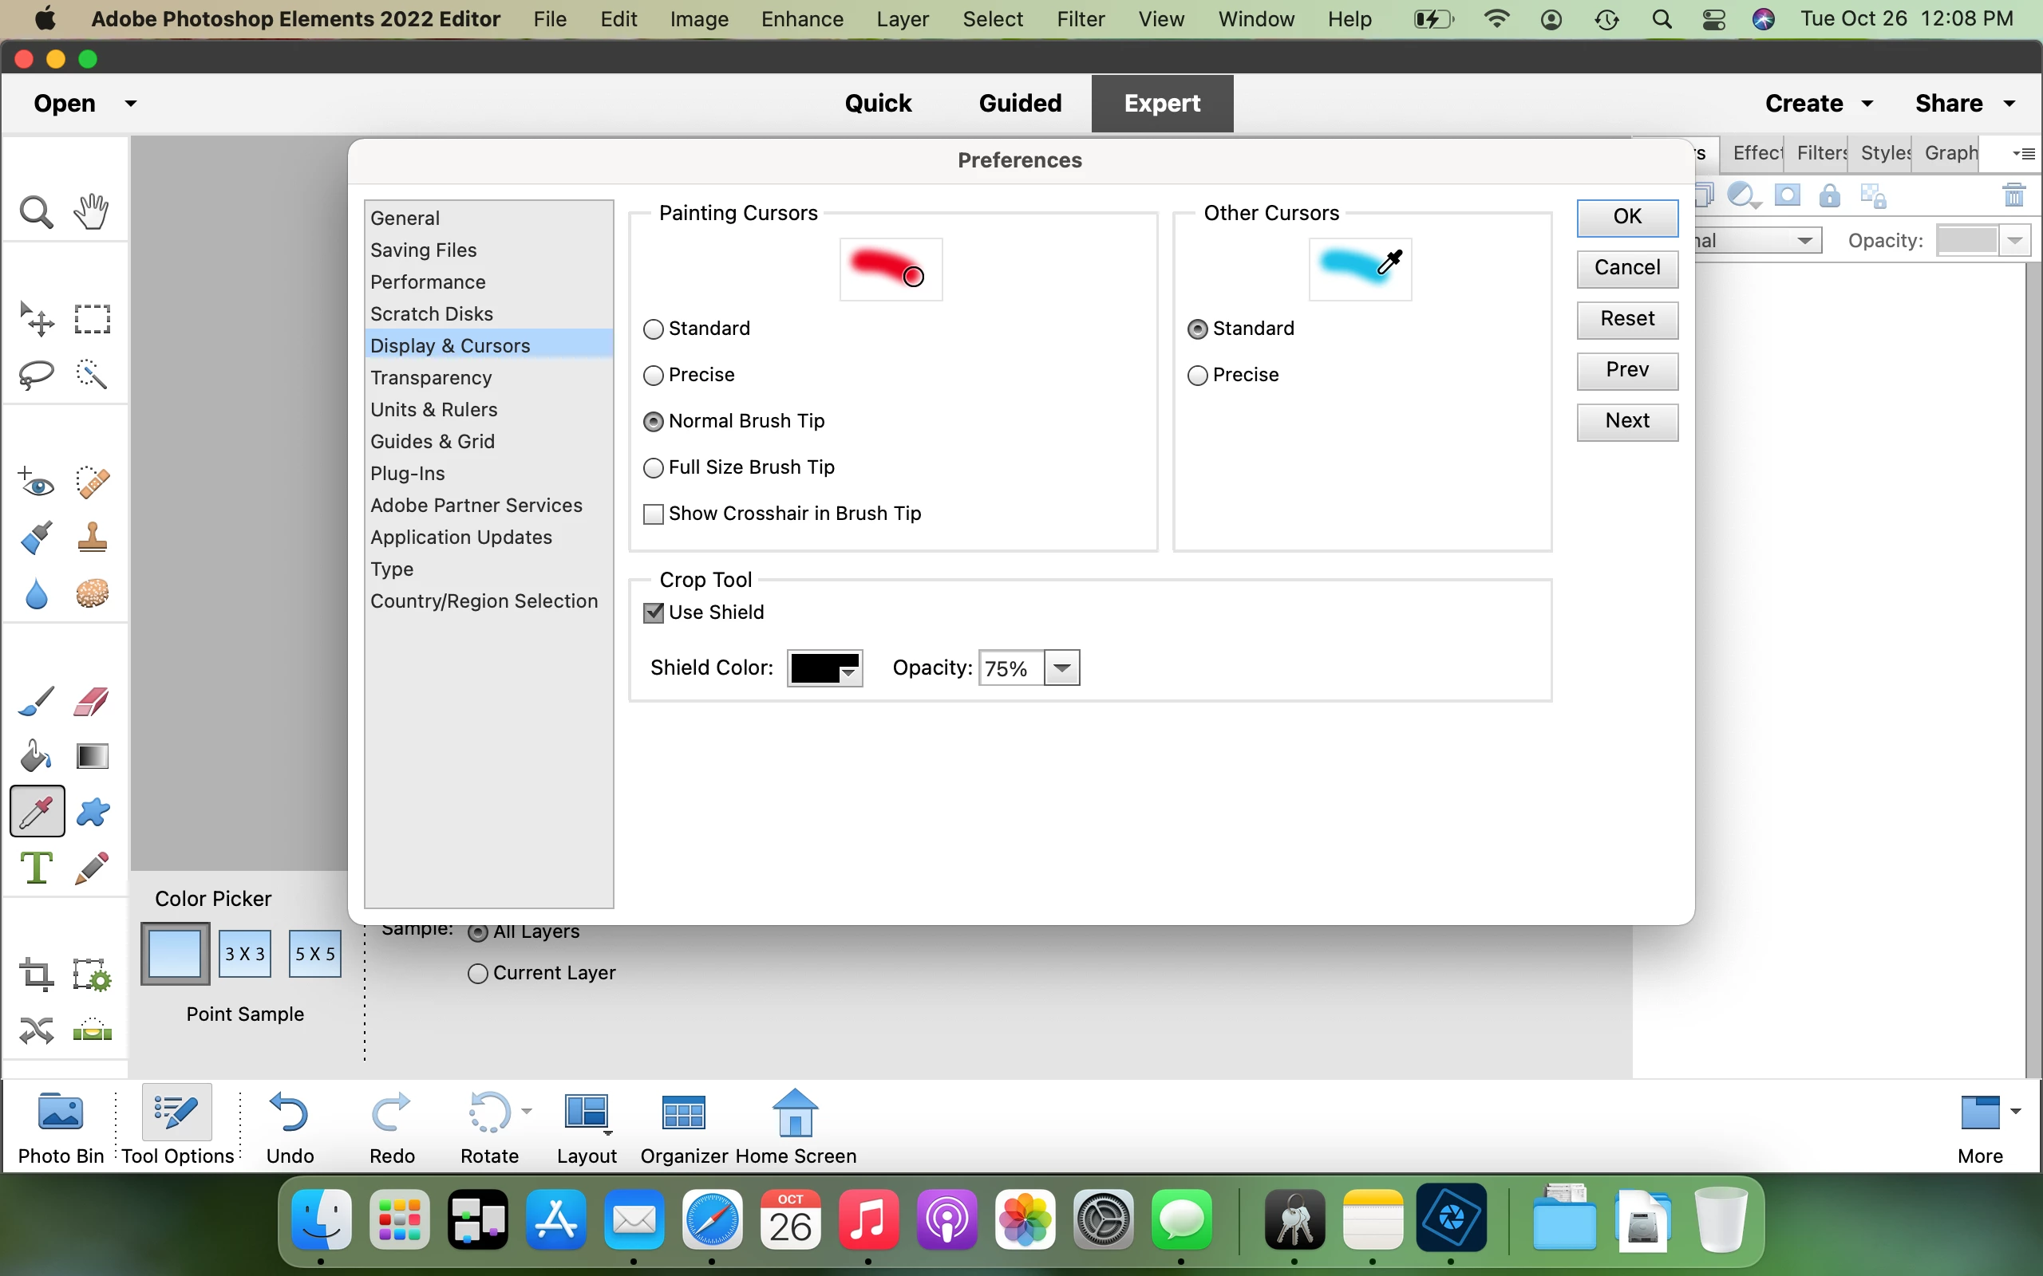
Task: Select the Clone Stamp tool
Action: point(92,537)
